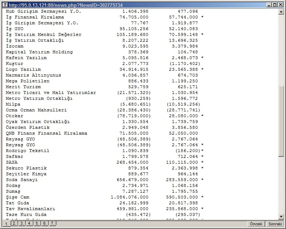Maximize the news window

(274, 5)
